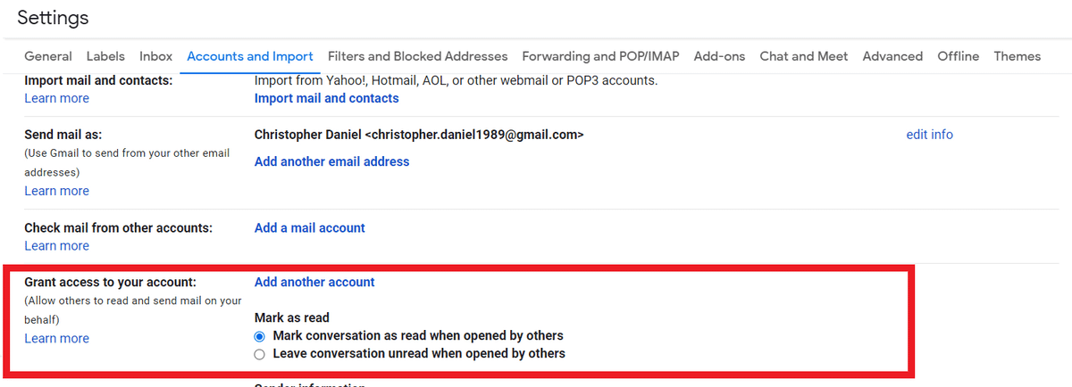Go to the Advanced settings tab
Image resolution: width=1072 pixels, height=387 pixels.
892,56
